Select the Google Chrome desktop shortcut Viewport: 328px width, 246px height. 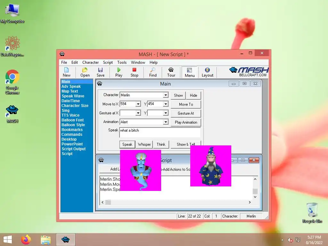12,82
